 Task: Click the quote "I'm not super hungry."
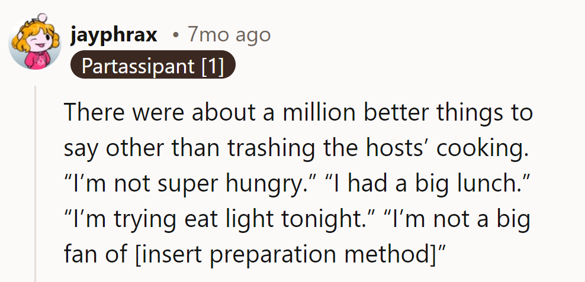(x=182, y=183)
